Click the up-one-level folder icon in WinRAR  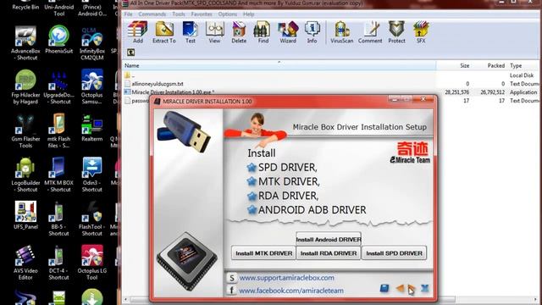tap(130, 53)
